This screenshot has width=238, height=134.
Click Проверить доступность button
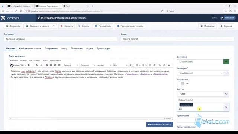click(x=130, y=26)
